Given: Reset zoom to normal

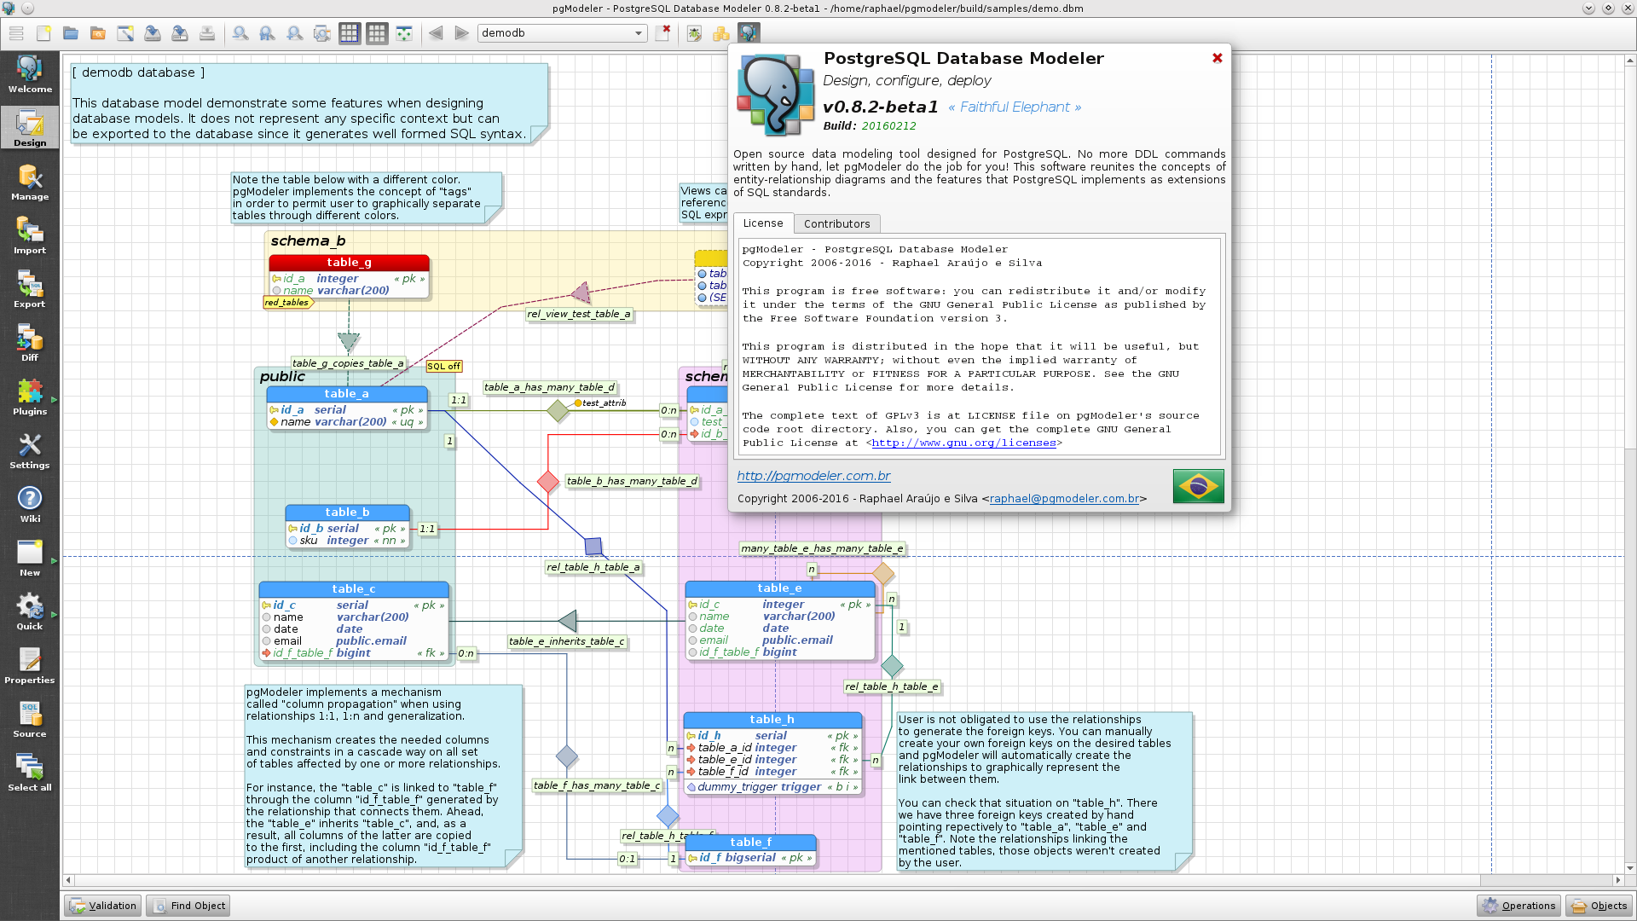Looking at the screenshot, I should pos(268,33).
